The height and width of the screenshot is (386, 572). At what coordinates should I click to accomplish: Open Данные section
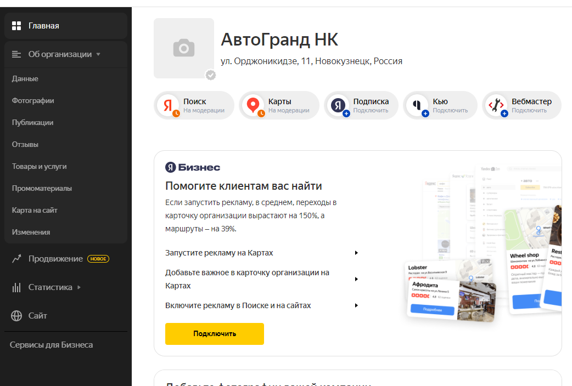pos(25,79)
